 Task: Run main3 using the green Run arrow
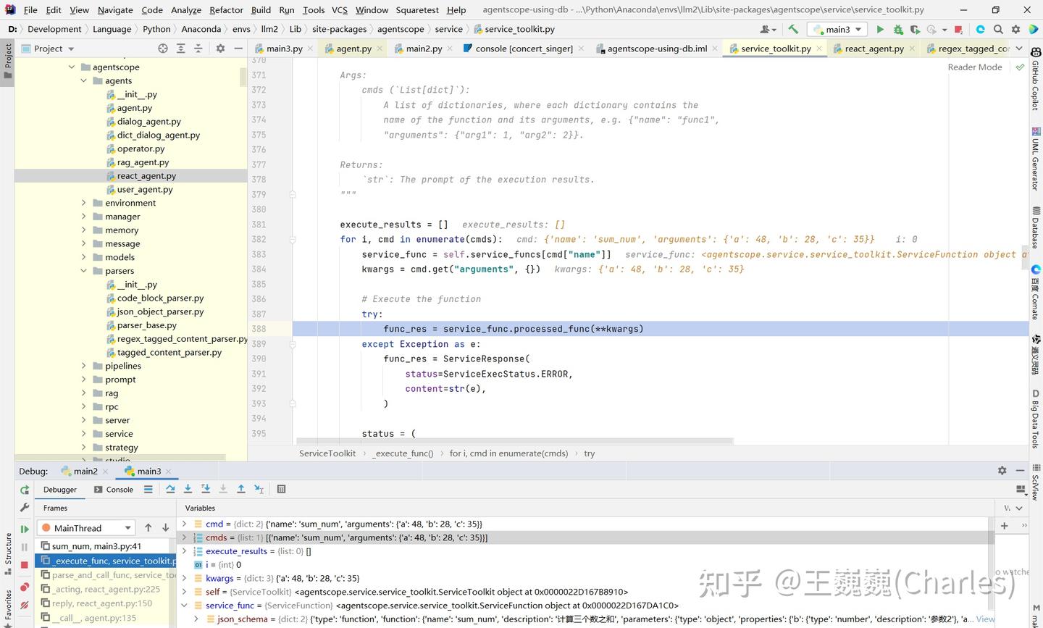click(879, 29)
